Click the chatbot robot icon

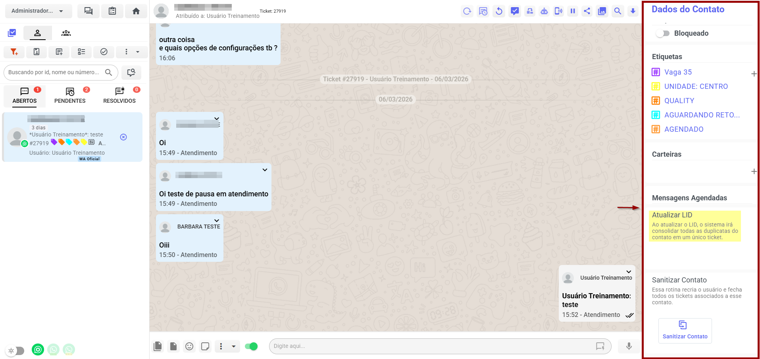pyautogui.click(x=544, y=11)
